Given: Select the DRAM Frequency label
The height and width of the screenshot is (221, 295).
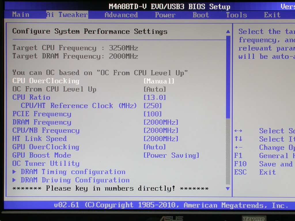Looking at the screenshot, I should click(x=42, y=122).
